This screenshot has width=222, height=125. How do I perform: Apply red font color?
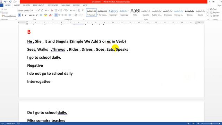(50, 15)
